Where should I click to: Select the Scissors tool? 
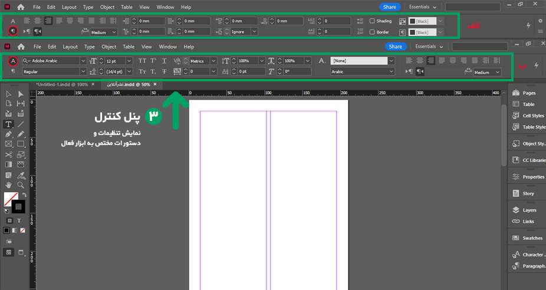9,154
